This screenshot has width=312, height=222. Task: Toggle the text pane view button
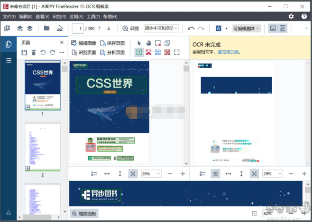[283, 29]
